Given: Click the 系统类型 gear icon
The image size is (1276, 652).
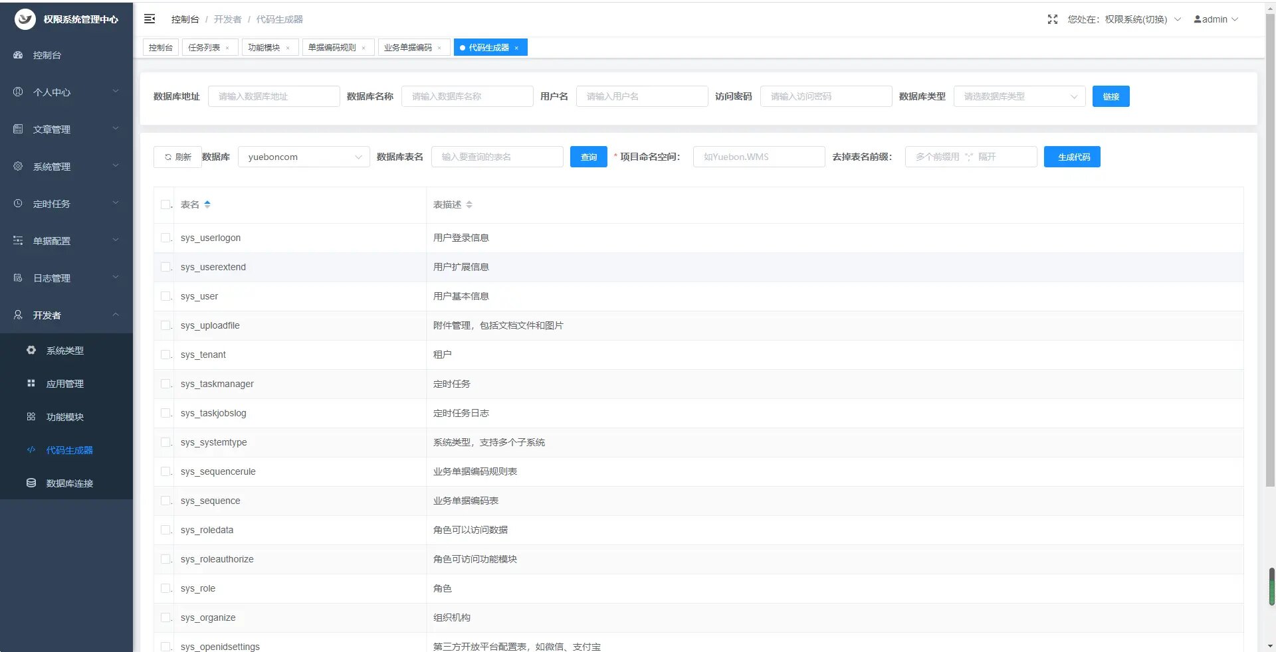Looking at the screenshot, I should pos(31,350).
